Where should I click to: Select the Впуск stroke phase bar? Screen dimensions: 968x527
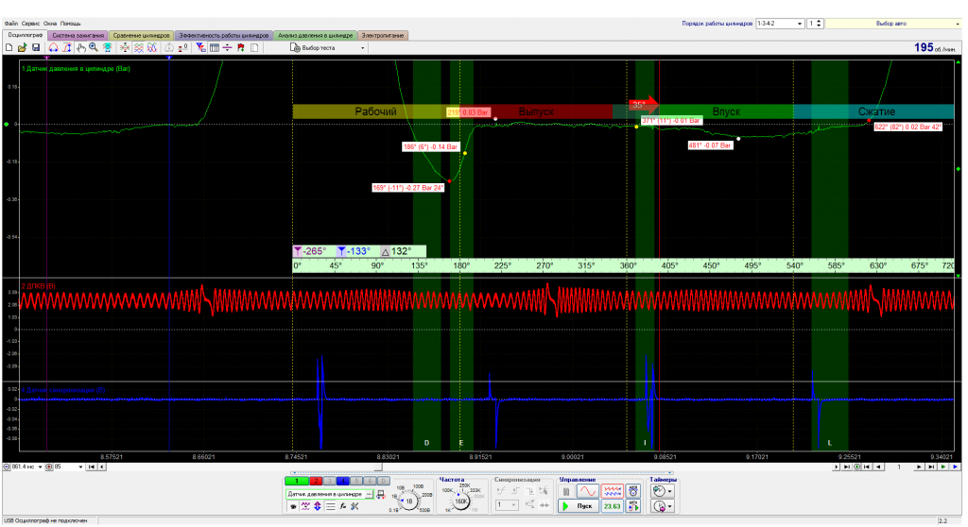pos(726,111)
